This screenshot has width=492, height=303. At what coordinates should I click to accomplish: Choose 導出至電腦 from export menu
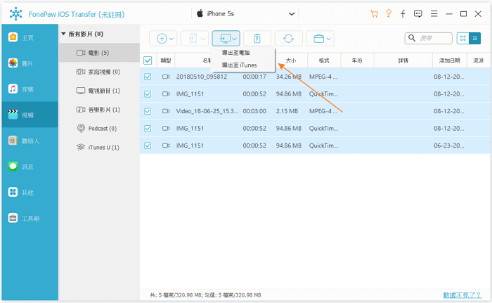pos(235,53)
